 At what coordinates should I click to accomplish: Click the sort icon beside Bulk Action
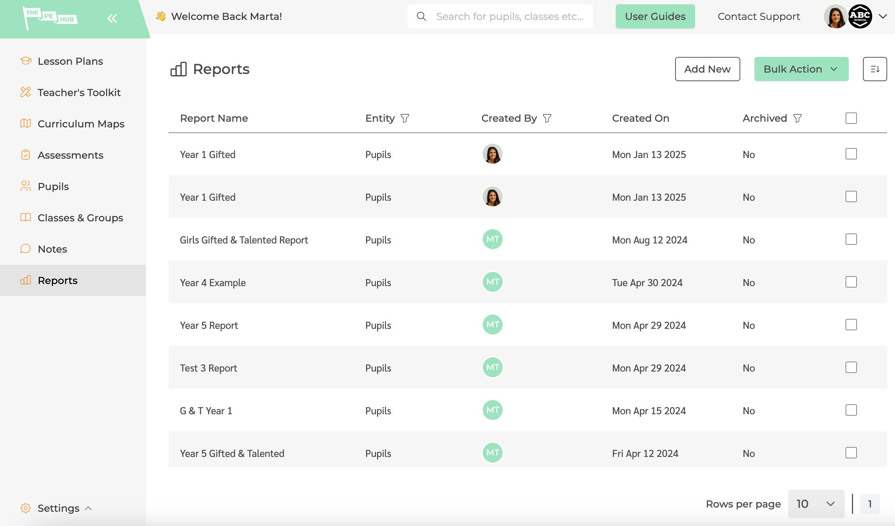pyautogui.click(x=875, y=69)
